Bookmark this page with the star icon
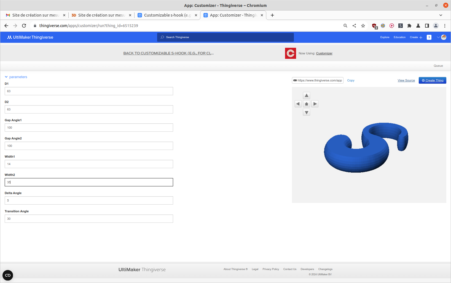This screenshot has width=451, height=283. coord(363,26)
